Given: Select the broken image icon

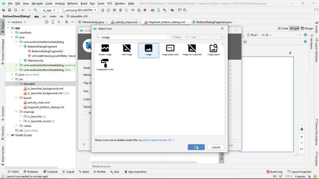Looking at the screenshot, I should 105,50.
